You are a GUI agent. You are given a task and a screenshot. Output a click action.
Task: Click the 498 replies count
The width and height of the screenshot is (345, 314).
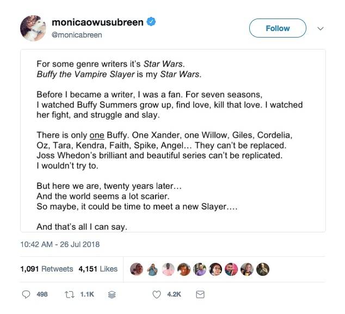click(x=42, y=294)
